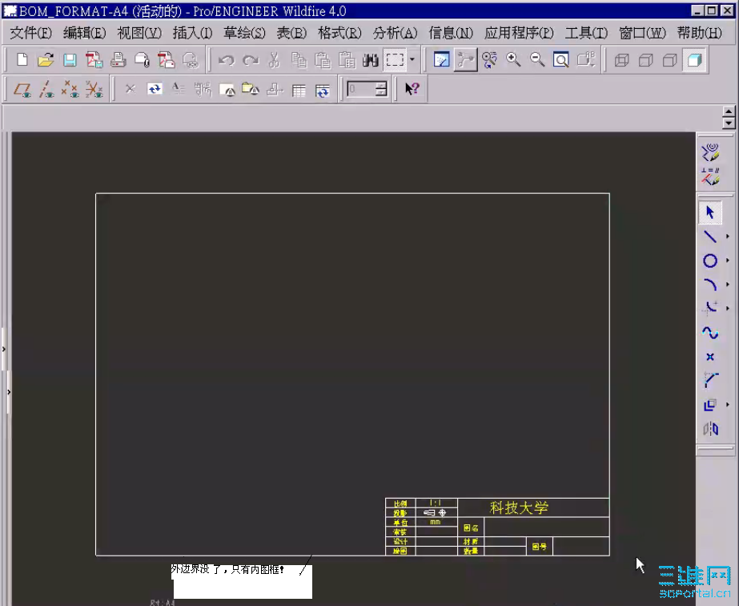Viewport: 739px width, 606px height.
Task: Open the selection box filter dropdown
Action: (412, 60)
